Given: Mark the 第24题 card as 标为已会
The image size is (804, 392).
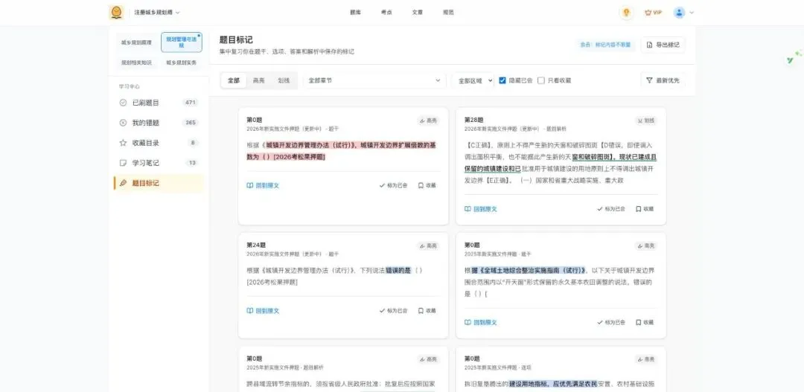Looking at the screenshot, I should (393, 310).
